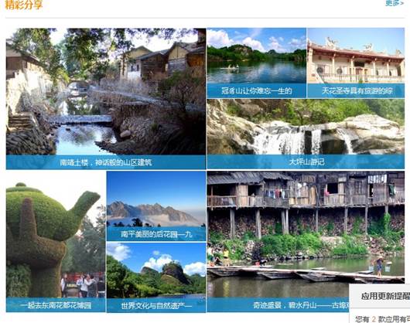Open the 大坪山 waterfall photo thumbnail
This screenshot has height=323, width=410.
click(x=306, y=127)
